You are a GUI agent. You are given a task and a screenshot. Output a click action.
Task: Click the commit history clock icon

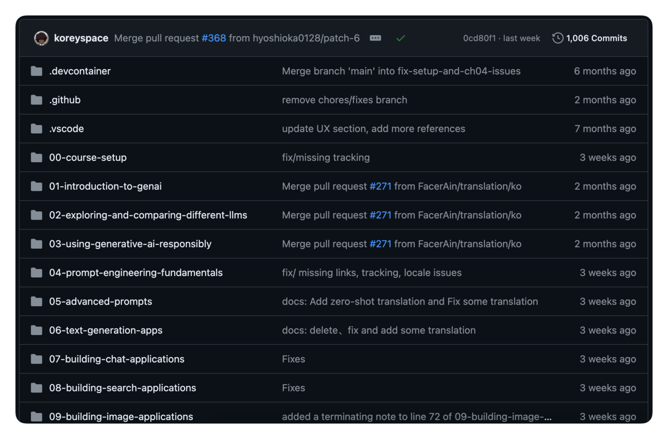point(557,38)
